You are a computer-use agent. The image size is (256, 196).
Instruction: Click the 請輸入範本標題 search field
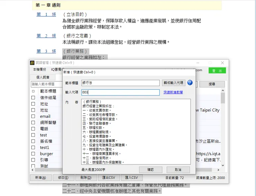tap(47, 84)
